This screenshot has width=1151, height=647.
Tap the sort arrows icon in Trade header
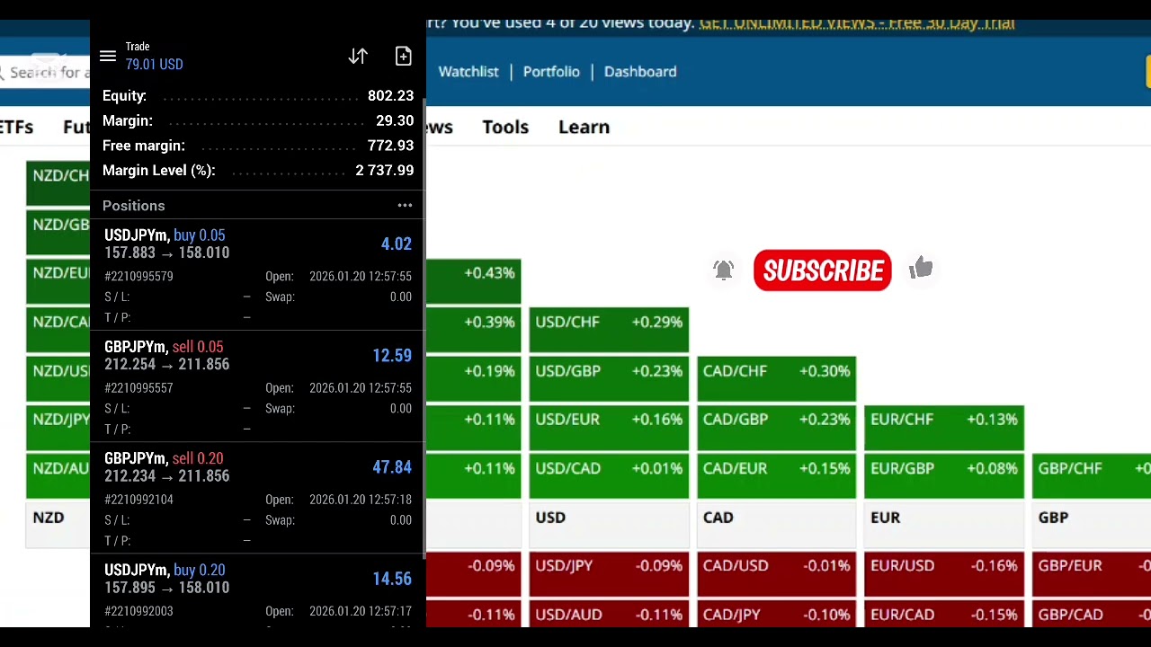click(358, 57)
